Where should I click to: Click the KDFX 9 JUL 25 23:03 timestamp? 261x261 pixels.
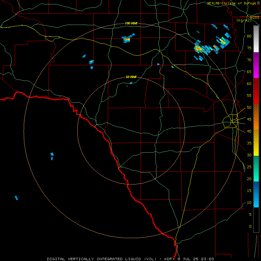(x=189, y=259)
